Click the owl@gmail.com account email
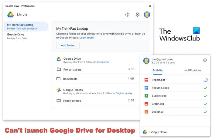212x139 pixels. coord(162,59)
